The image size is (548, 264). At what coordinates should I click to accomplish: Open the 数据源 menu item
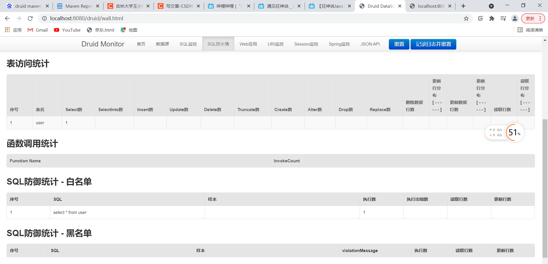tap(163, 44)
